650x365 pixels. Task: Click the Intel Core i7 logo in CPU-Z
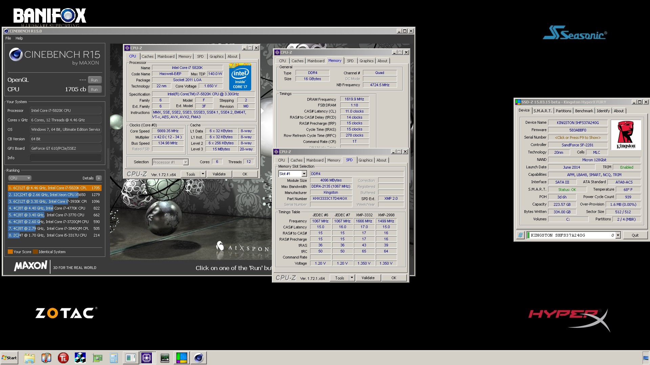coord(240,77)
